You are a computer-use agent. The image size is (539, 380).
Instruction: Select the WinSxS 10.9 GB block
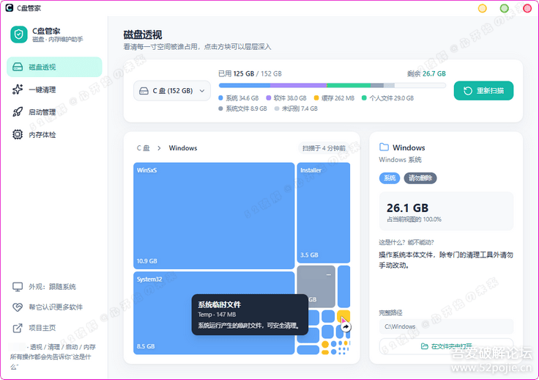click(x=214, y=216)
